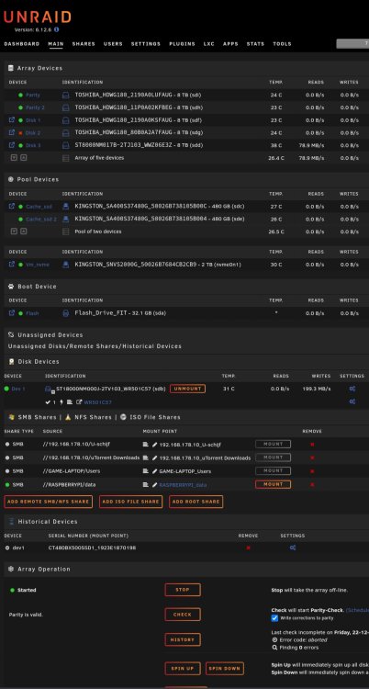The height and width of the screenshot is (689, 369).
Task: Open settings gears for historical dev1
Action: point(293,548)
